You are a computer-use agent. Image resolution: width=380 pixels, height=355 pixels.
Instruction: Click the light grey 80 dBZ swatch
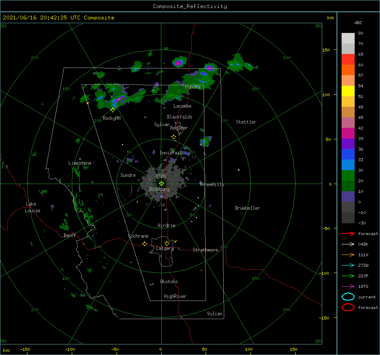[348, 38]
